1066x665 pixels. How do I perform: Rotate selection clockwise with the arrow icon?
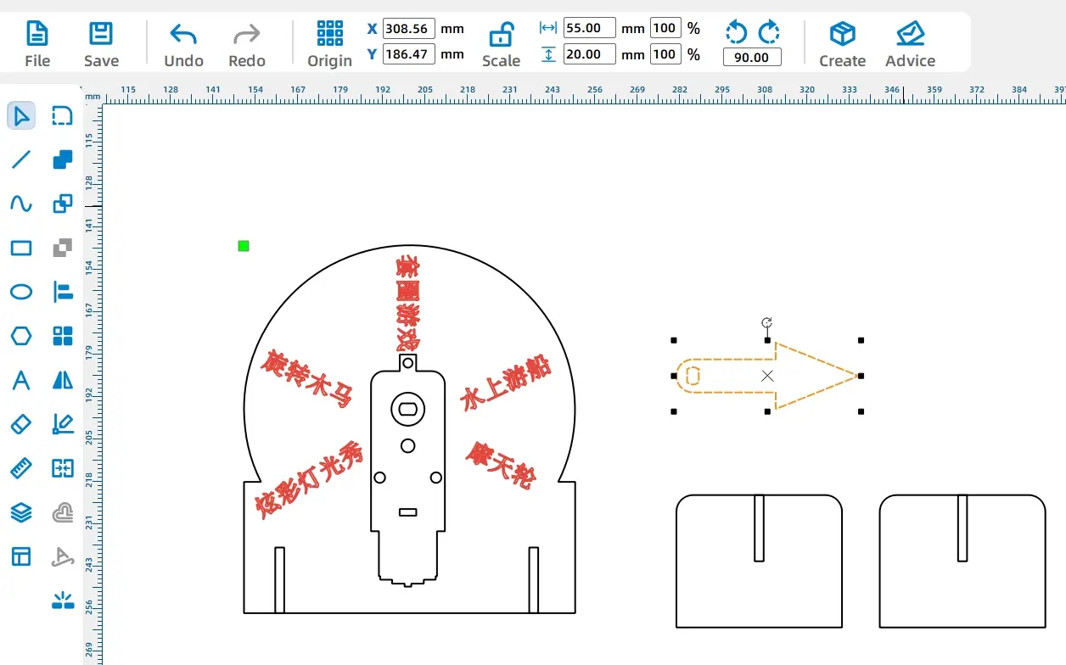[769, 32]
